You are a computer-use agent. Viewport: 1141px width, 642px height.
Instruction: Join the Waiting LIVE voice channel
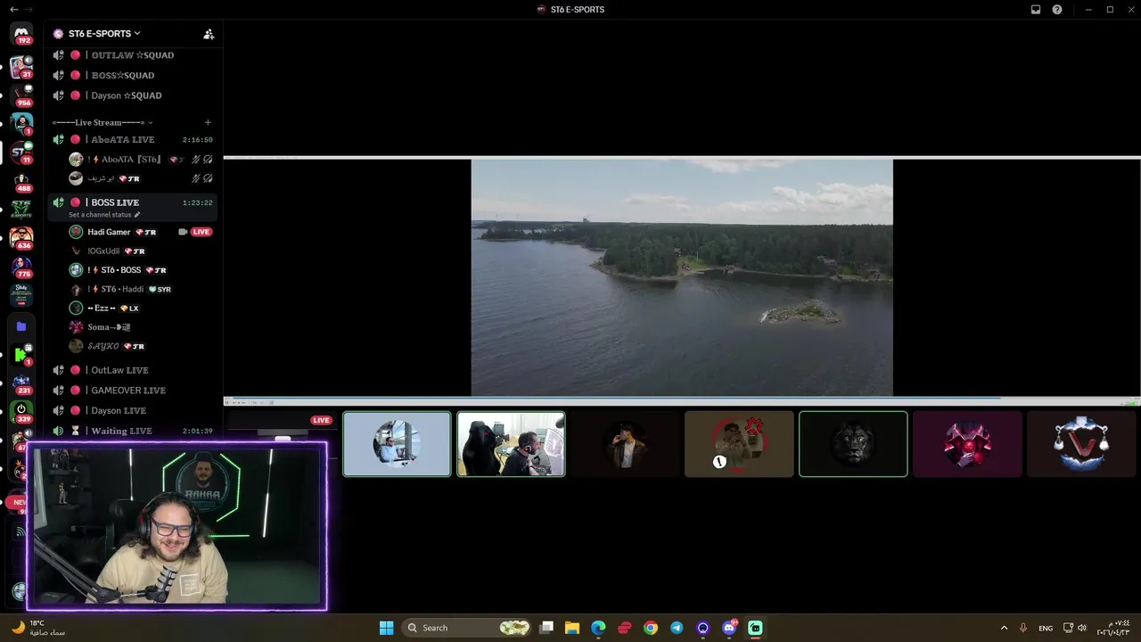pyautogui.click(x=133, y=431)
